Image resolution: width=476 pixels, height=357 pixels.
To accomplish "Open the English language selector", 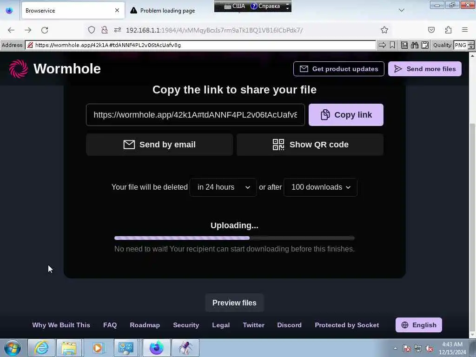I will (x=419, y=325).
